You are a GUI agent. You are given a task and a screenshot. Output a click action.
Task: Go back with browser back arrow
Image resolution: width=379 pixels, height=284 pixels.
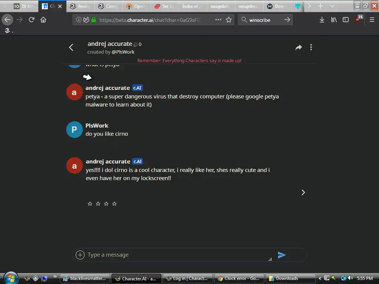click(7, 20)
